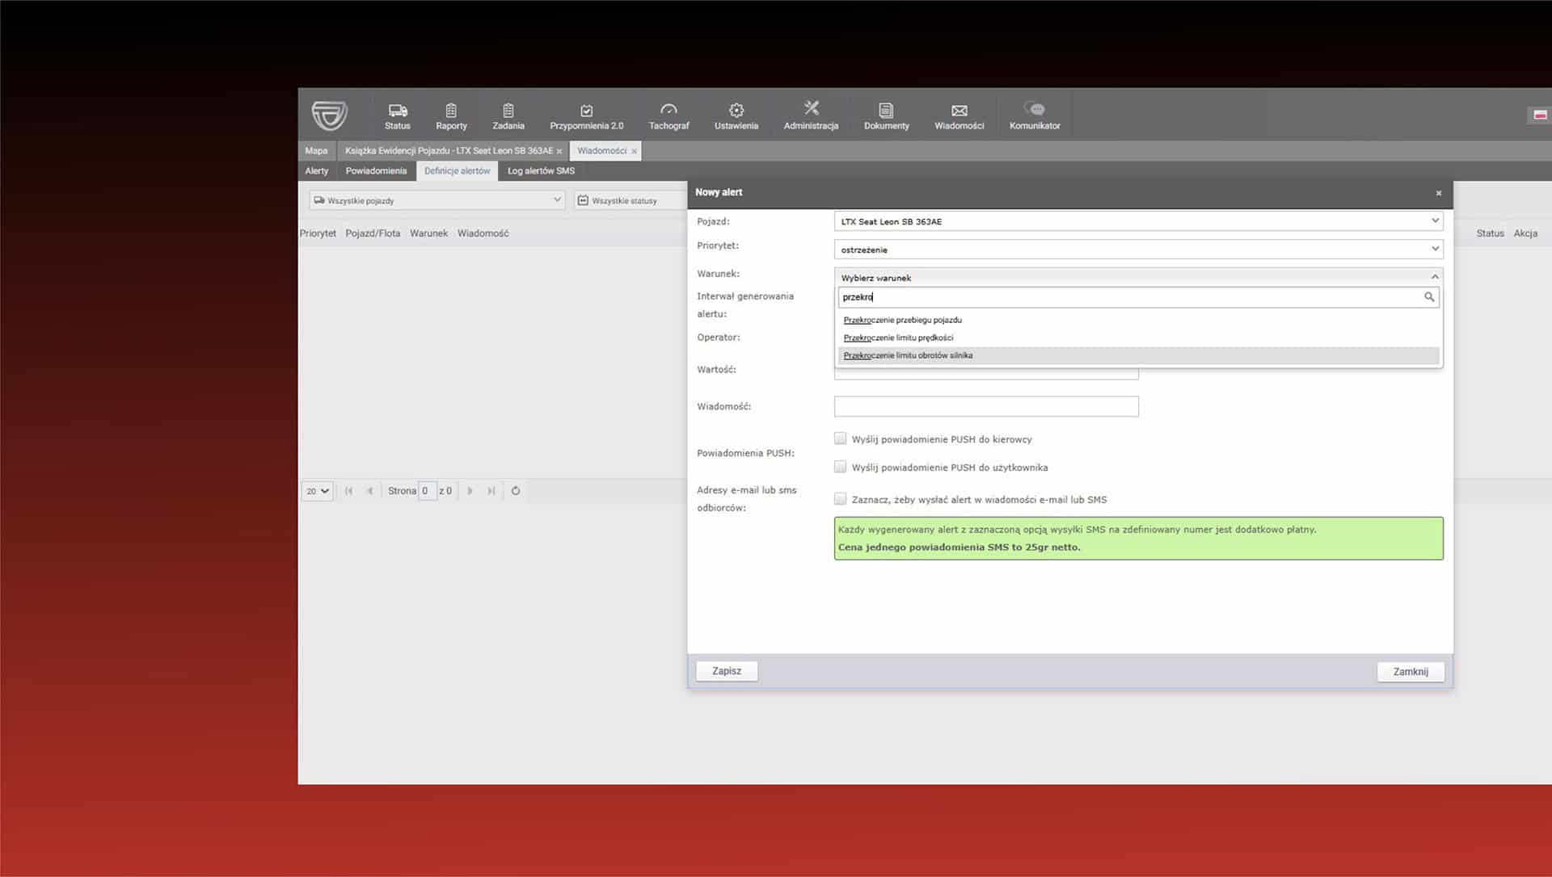Open the Wszystkie pojazdy filter dropdown
The height and width of the screenshot is (877, 1552).
(x=436, y=200)
